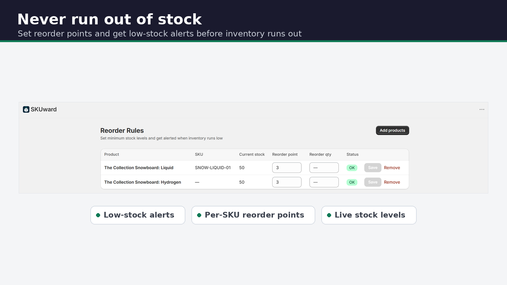This screenshot has height=285, width=507.
Task: Click the Low-stock alerts feature badge
Action: tap(138, 215)
